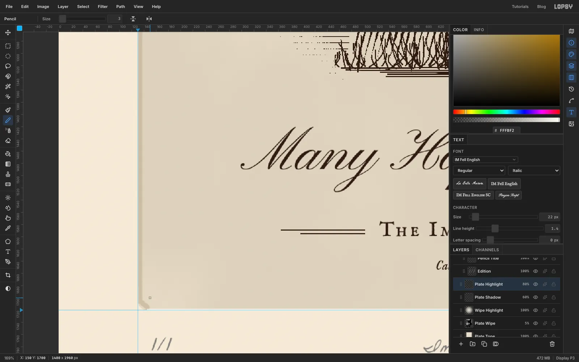Viewport: 579px width, 362px height.
Task: Choose the Pinyon Script font preset
Action: click(508, 195)
